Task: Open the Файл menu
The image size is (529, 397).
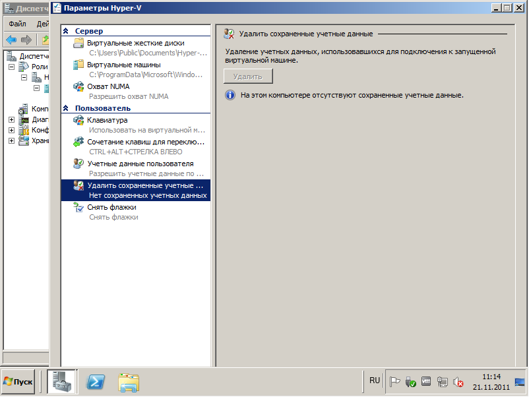Action: point(17,24)
